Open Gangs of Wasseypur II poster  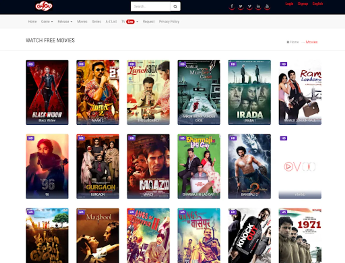pos(148,236)
